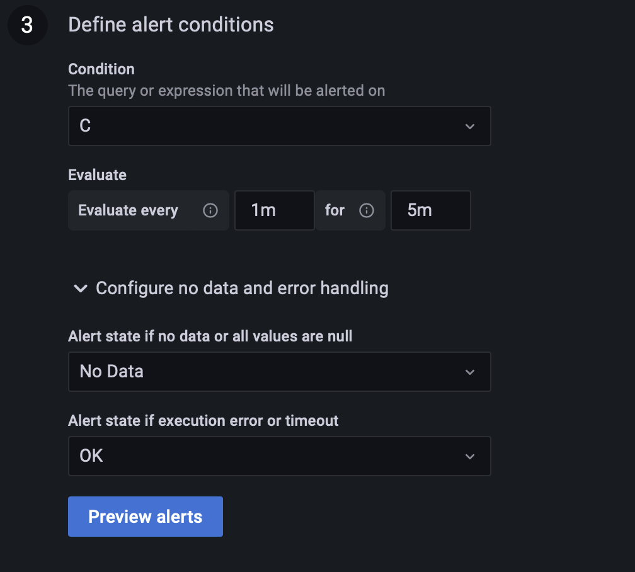
Task: Click the collapse arrow before Configure no data
Action: point(80,289)
